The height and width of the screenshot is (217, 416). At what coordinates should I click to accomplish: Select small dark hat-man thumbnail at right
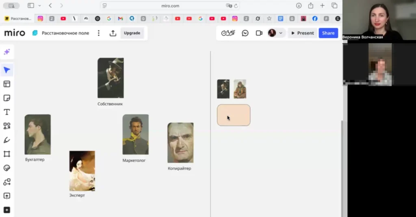pyautogui.click(x=223, y=89)
